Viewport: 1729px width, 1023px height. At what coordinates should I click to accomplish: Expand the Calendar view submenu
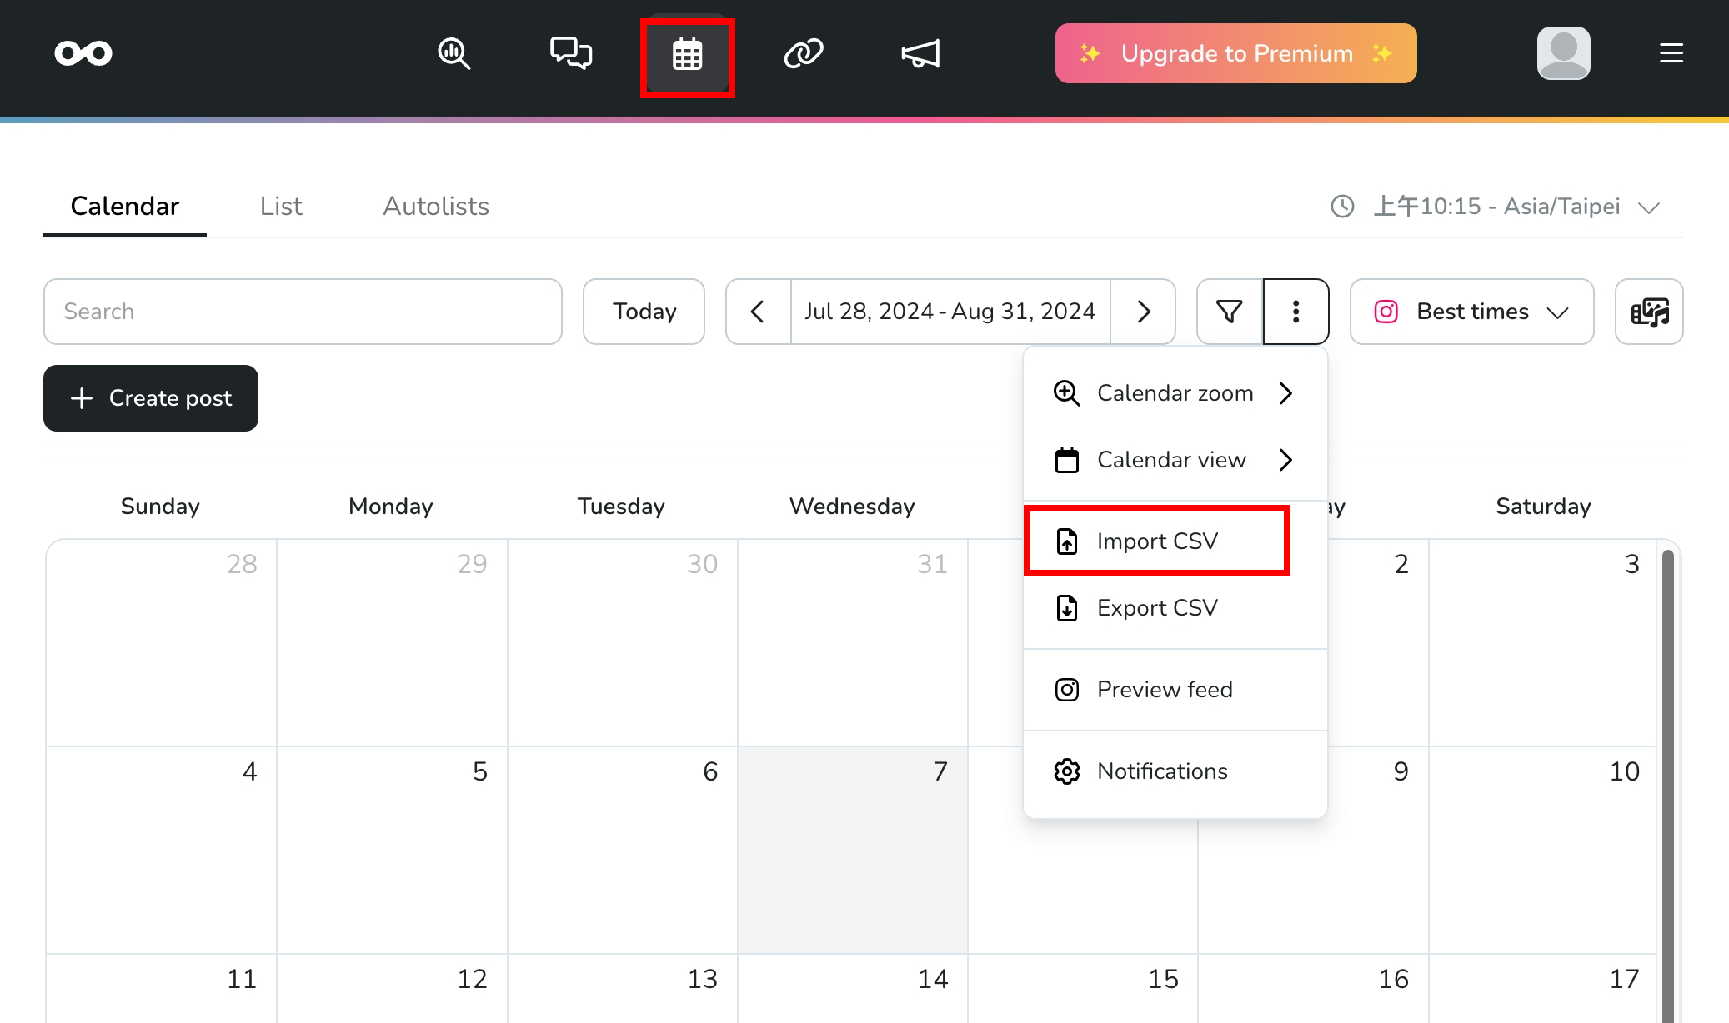(1174, 460)
